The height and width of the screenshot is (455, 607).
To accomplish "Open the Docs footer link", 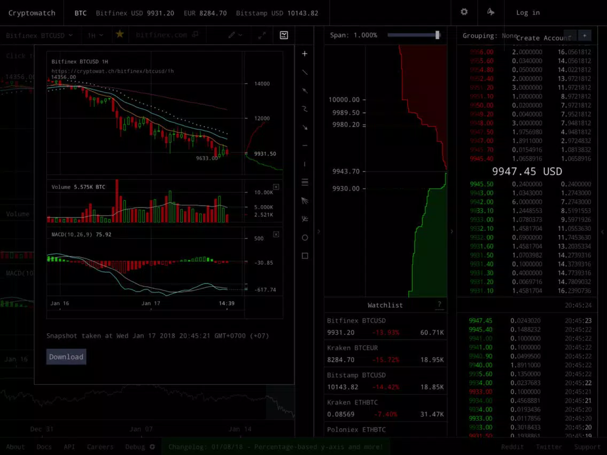I will click(44, 447).
